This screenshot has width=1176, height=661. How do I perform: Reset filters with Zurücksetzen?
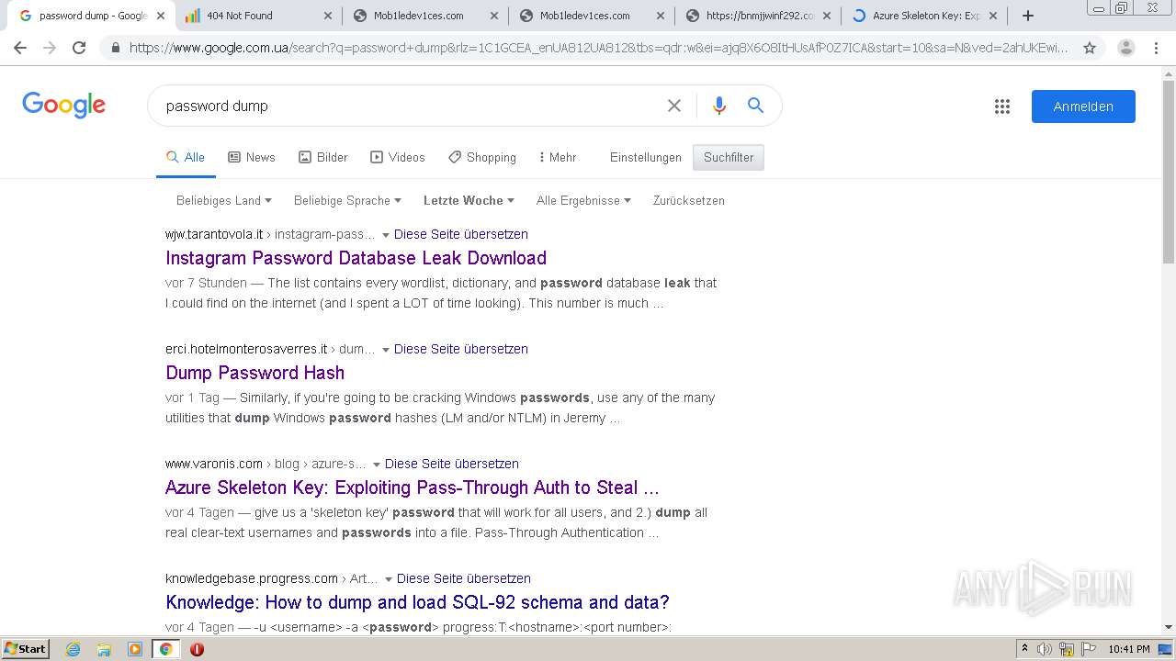pos(689,200)
